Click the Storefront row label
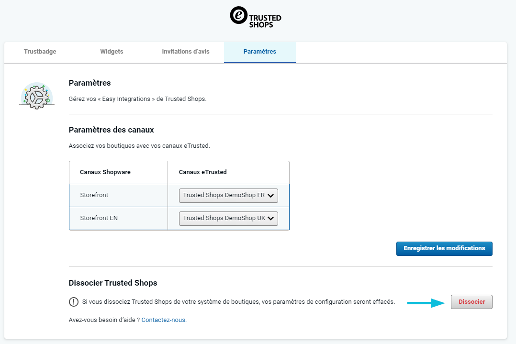 95,195
